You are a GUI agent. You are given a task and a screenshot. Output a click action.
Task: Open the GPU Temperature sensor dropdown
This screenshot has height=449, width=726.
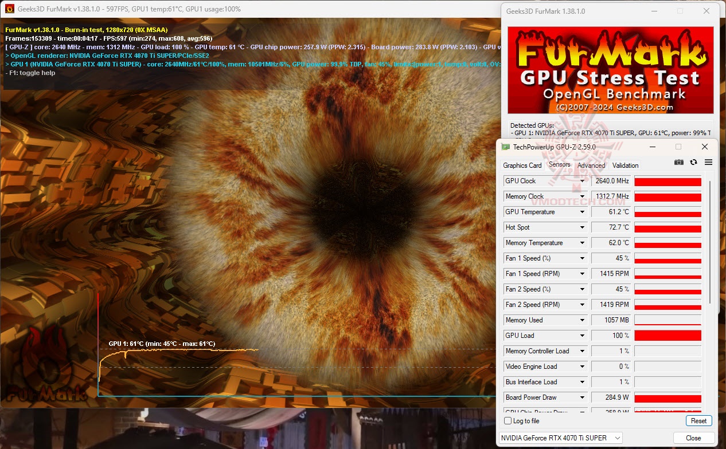click(583, 212)
